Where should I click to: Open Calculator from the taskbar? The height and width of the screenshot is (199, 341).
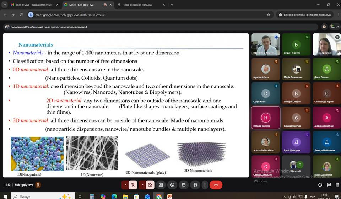[92, 197]
